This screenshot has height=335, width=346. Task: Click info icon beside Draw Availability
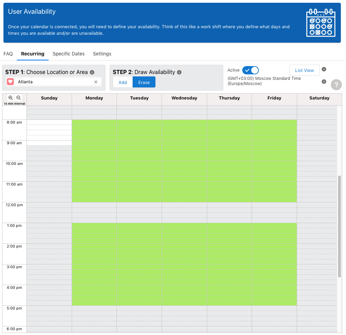tap(179, 72)
